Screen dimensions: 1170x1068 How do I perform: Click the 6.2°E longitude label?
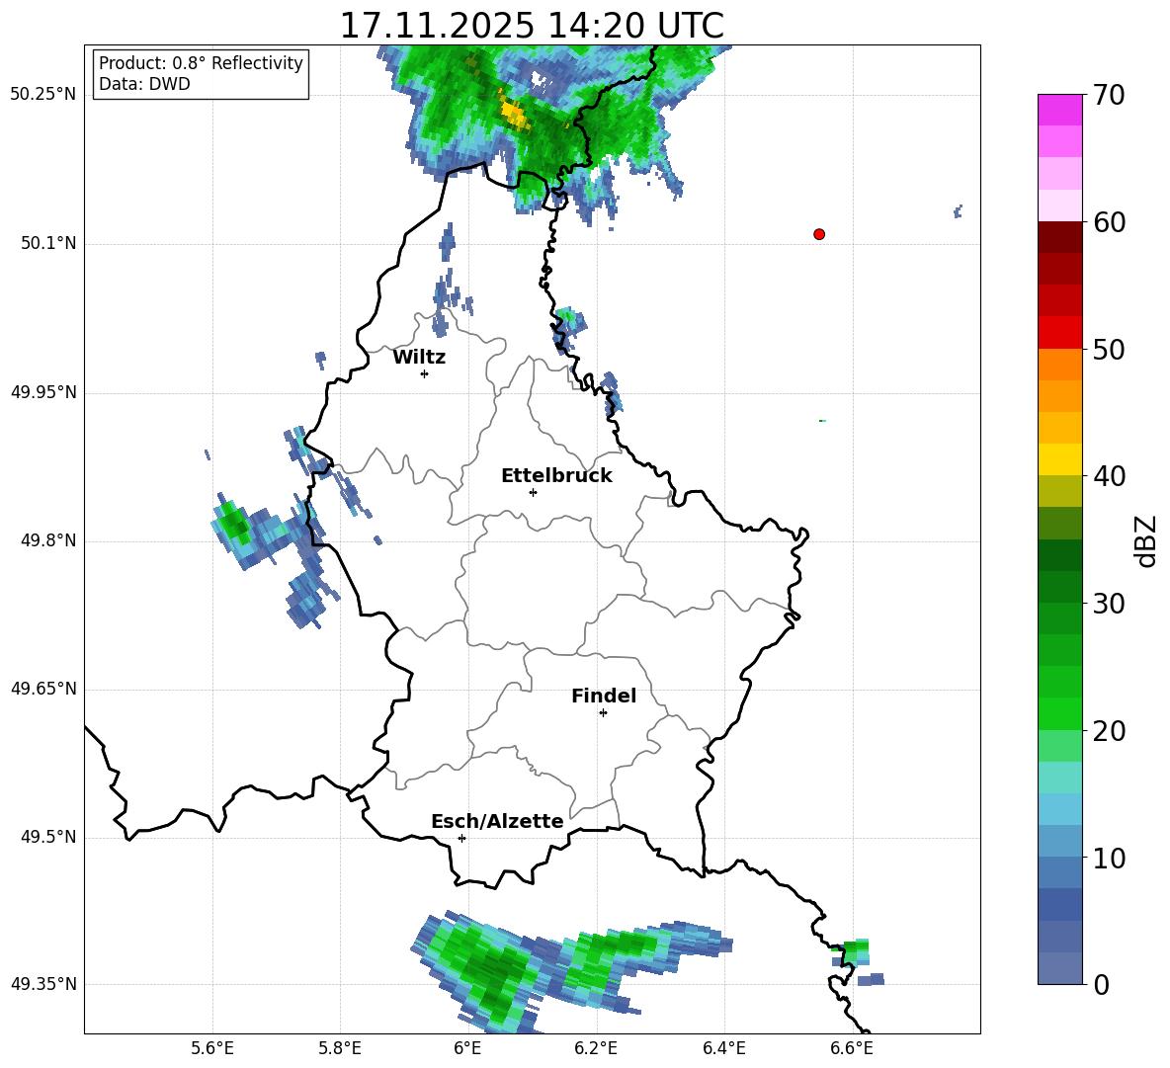click(x=596, y=1049)
